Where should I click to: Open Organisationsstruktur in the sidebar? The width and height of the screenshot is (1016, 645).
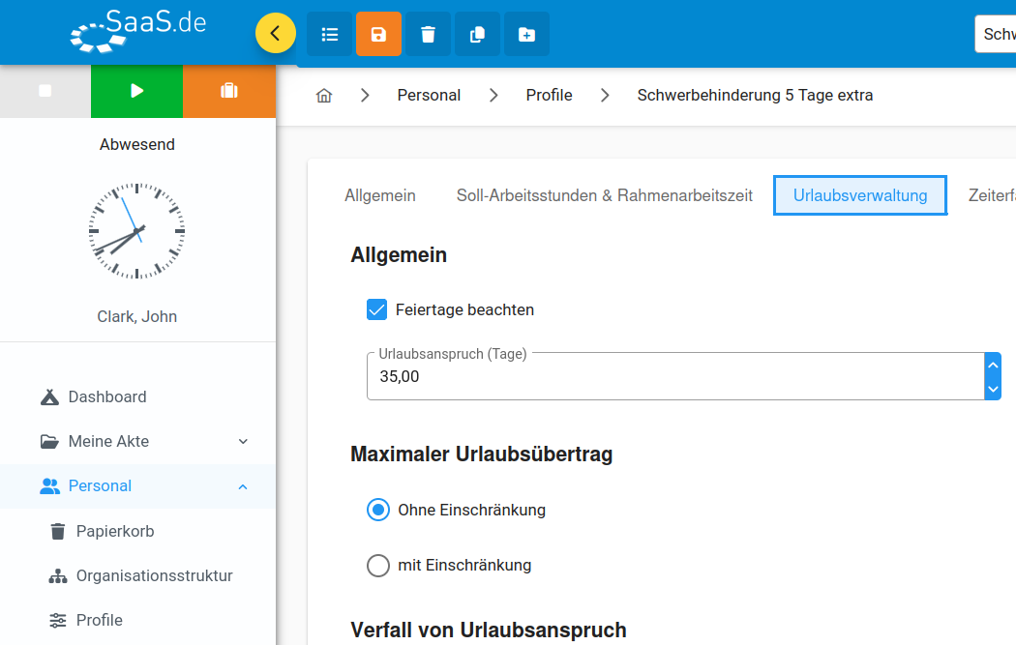coord(154,575)
